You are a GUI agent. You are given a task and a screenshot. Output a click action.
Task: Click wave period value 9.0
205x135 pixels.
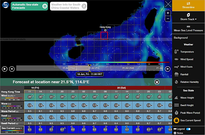pos(127,111)
